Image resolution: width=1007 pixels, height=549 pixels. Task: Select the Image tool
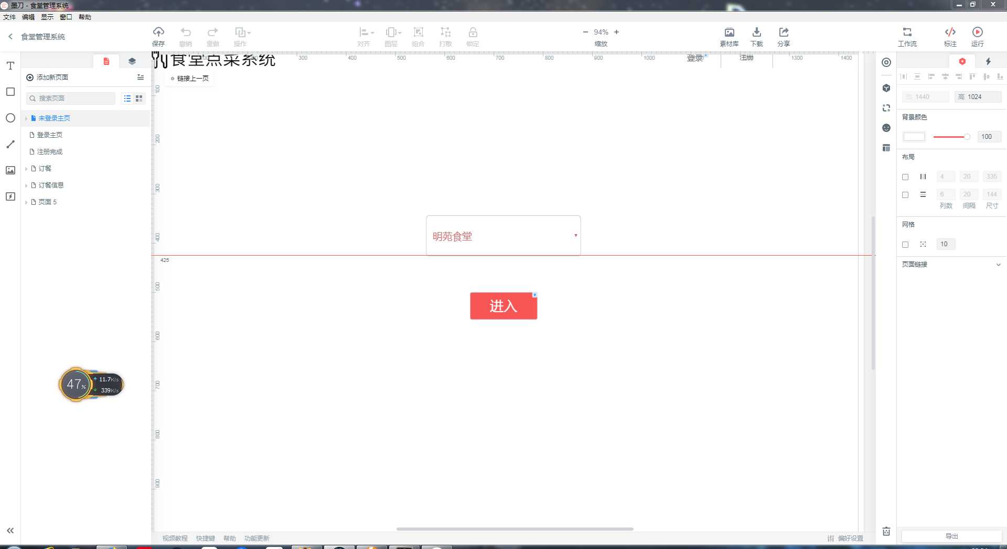pyautogui.click(x=10, y=170)
